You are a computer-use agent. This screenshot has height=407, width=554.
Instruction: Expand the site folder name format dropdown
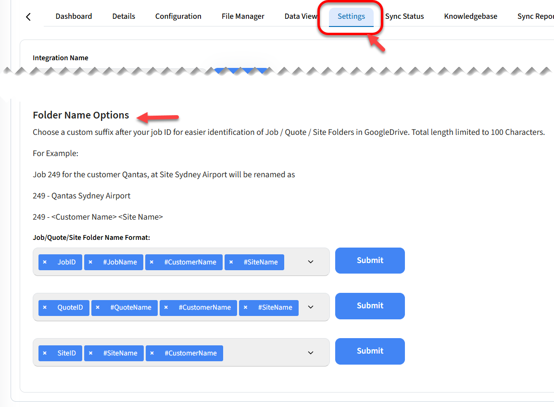tap(311, 353)
